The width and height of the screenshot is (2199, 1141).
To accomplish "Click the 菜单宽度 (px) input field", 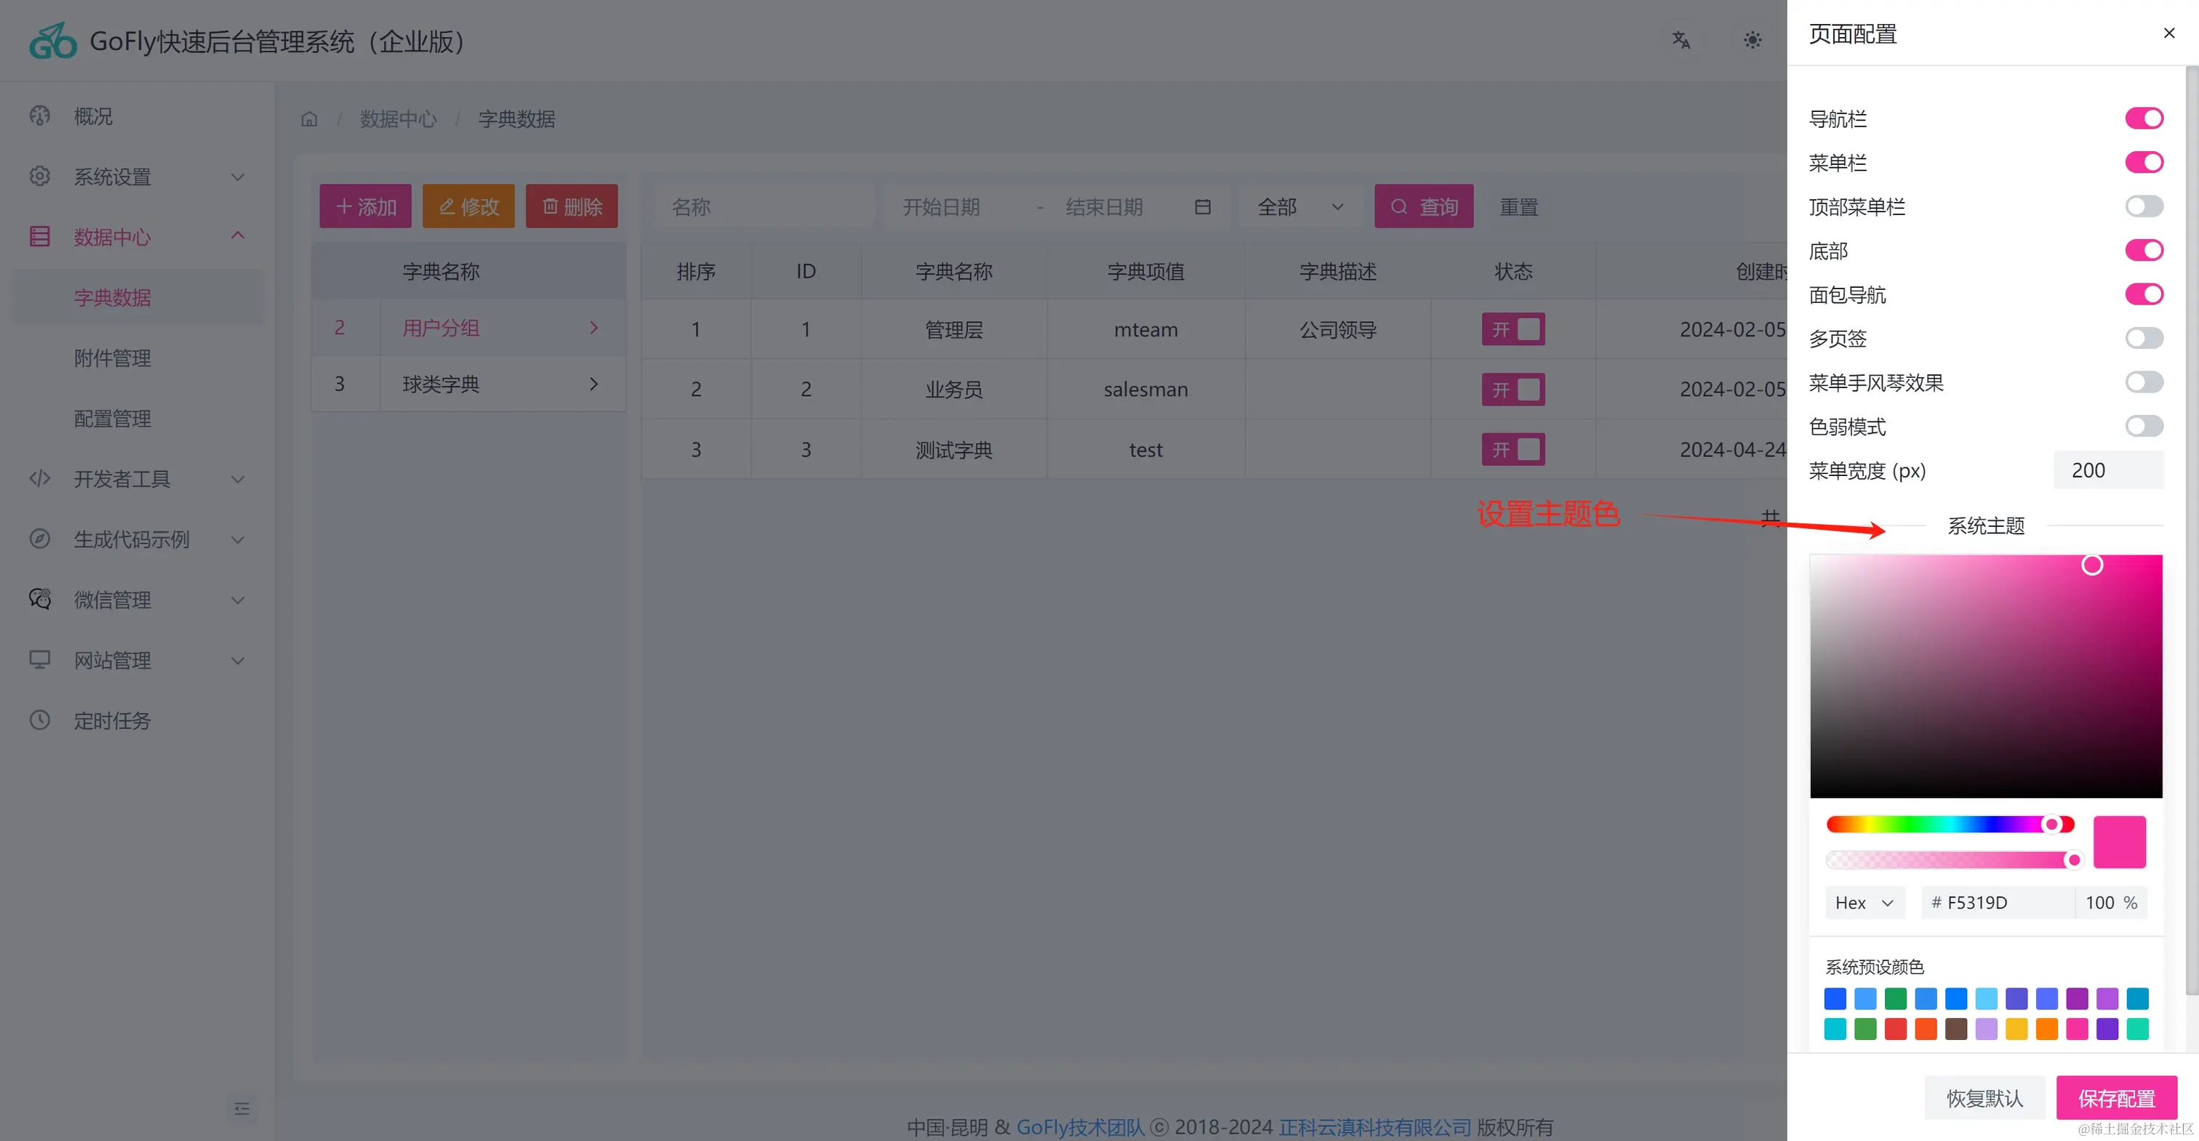I will 2109,470.
